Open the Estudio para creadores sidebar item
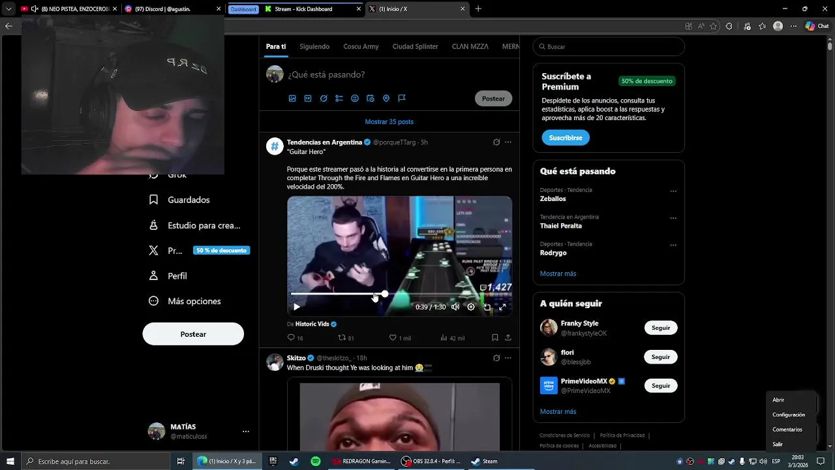835x470 pixels. (x=195, y=225)
